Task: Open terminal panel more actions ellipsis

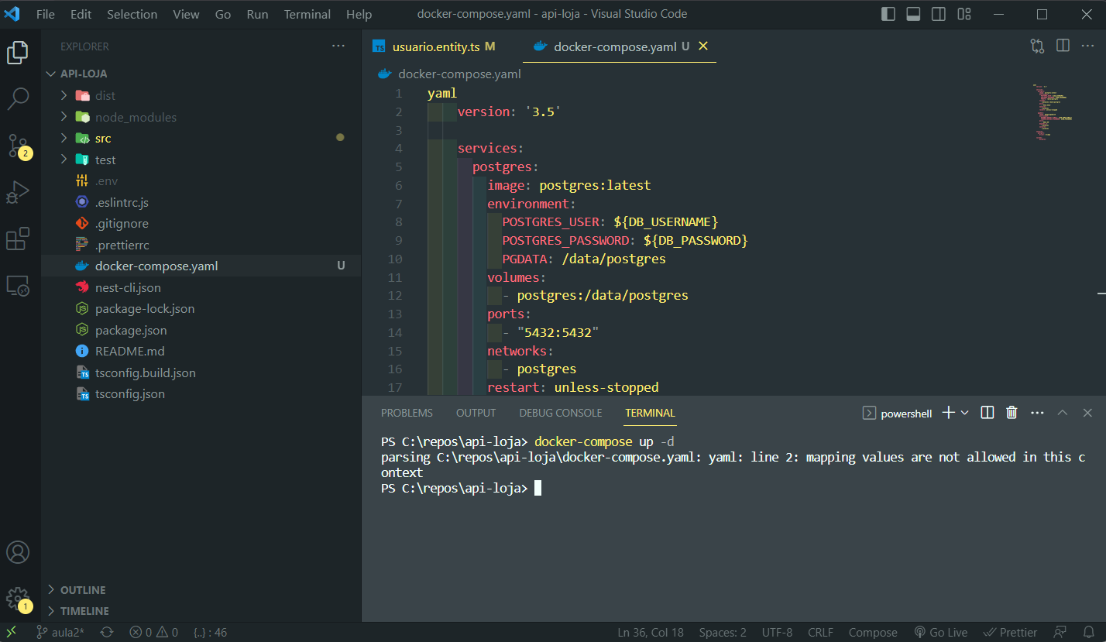Action: (x=1037, y=413)
